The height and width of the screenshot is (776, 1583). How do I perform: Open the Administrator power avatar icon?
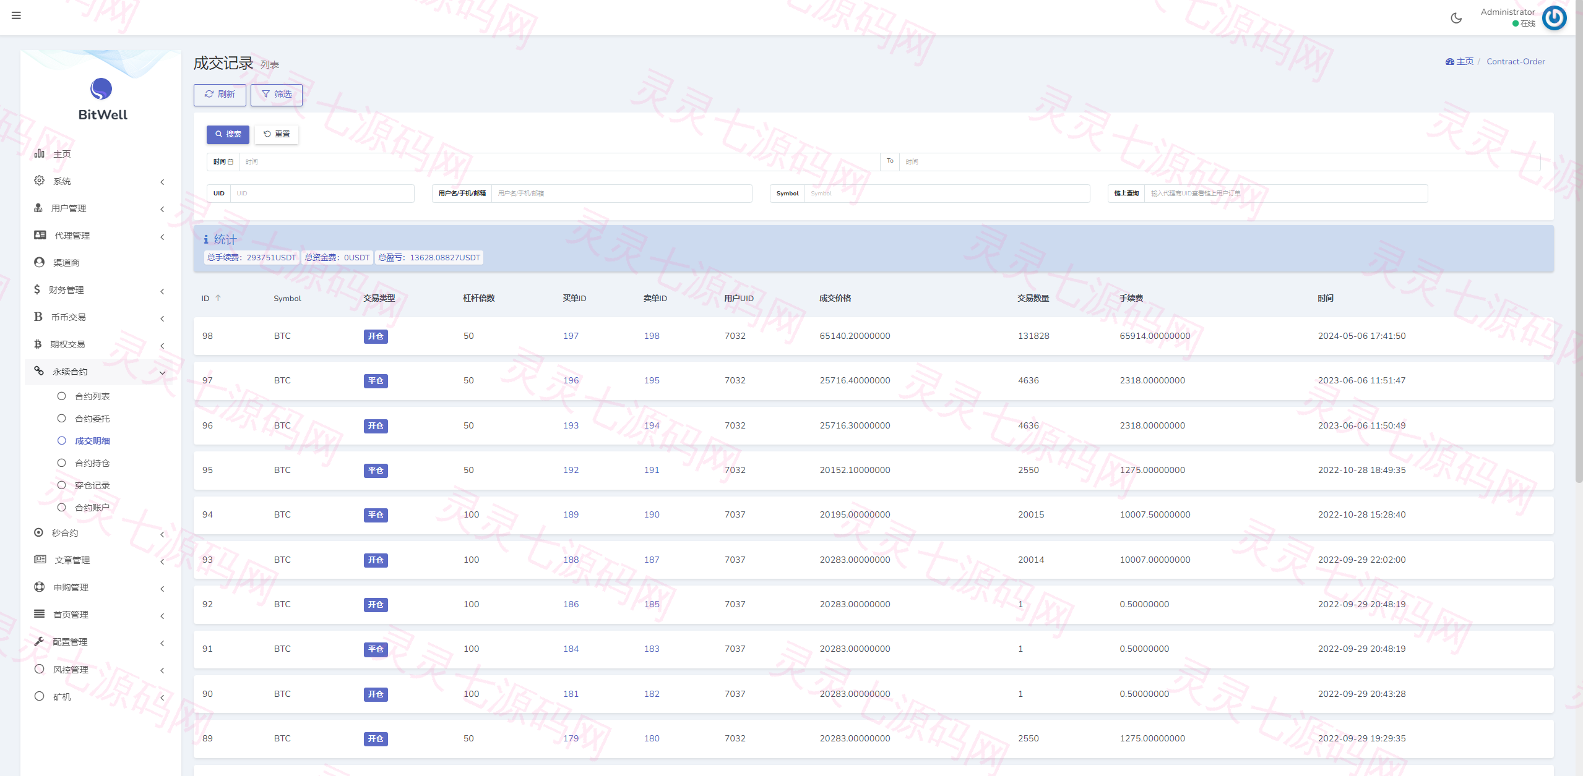[x=1555, y=17]
